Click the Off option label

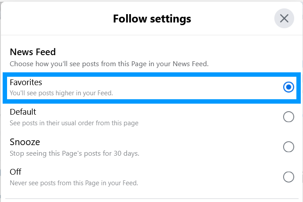coord(15,172)
